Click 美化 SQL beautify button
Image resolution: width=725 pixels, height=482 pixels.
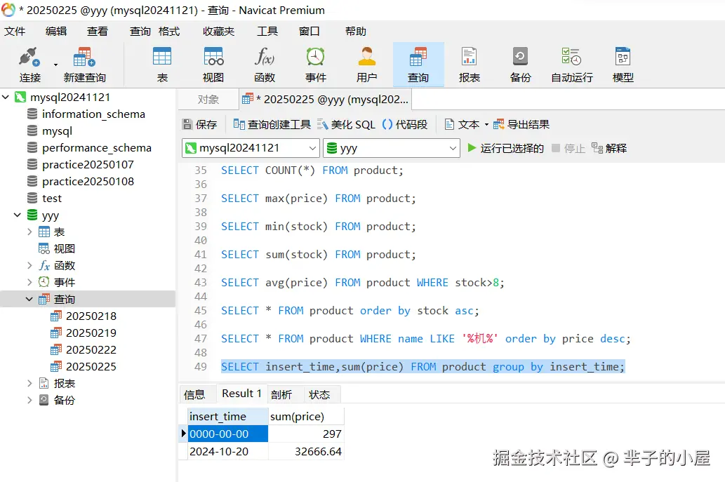(346, 124)
